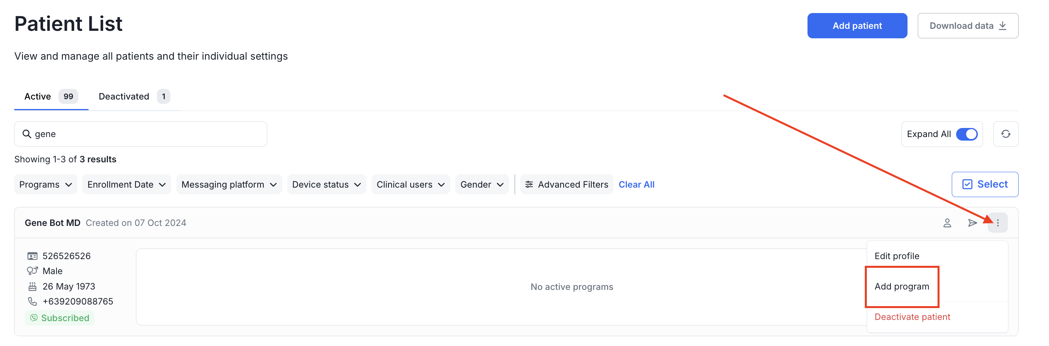The height and width of the screenshot is (346, 1049).
Task: Click the search magnifier icon
Action: click(x=27, y=134)
